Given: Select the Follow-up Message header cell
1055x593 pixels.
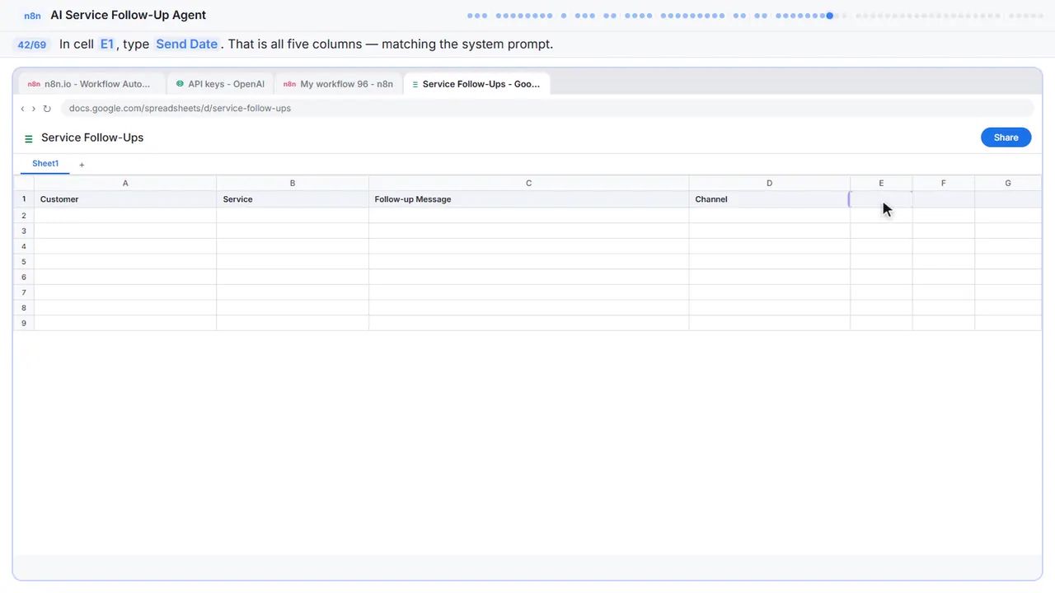Looking at the screenshot, I should pyautogui.click(x=529, y=199).
